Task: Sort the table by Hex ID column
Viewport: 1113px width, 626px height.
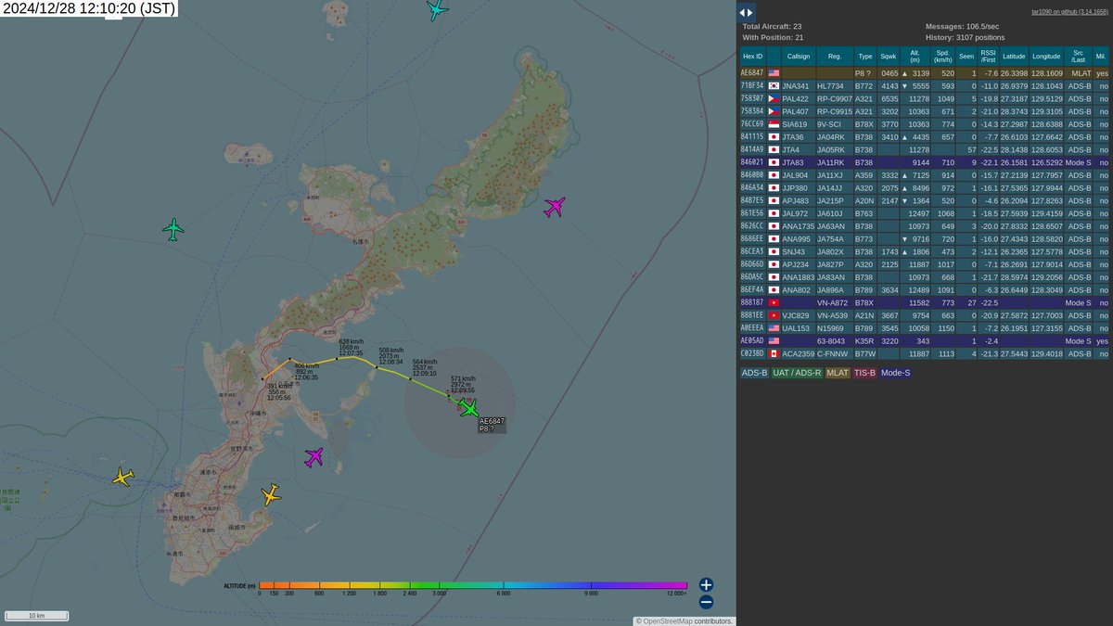Action: point(752,57)
